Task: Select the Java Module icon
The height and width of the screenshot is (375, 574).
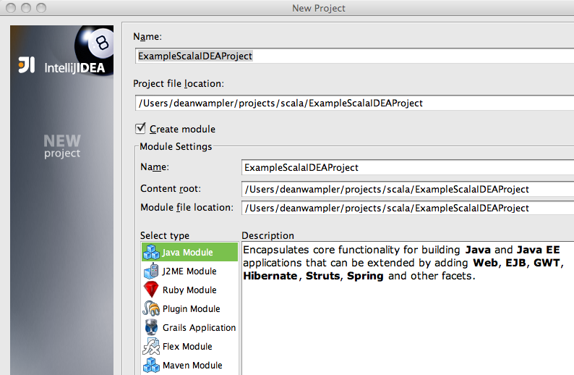Action: [151, 252]
